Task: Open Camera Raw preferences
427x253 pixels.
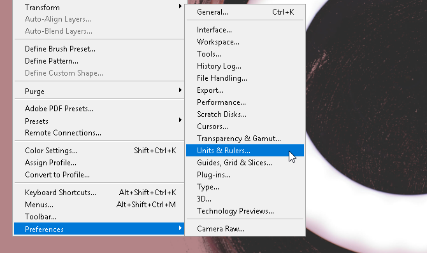Action: (245, 229)
